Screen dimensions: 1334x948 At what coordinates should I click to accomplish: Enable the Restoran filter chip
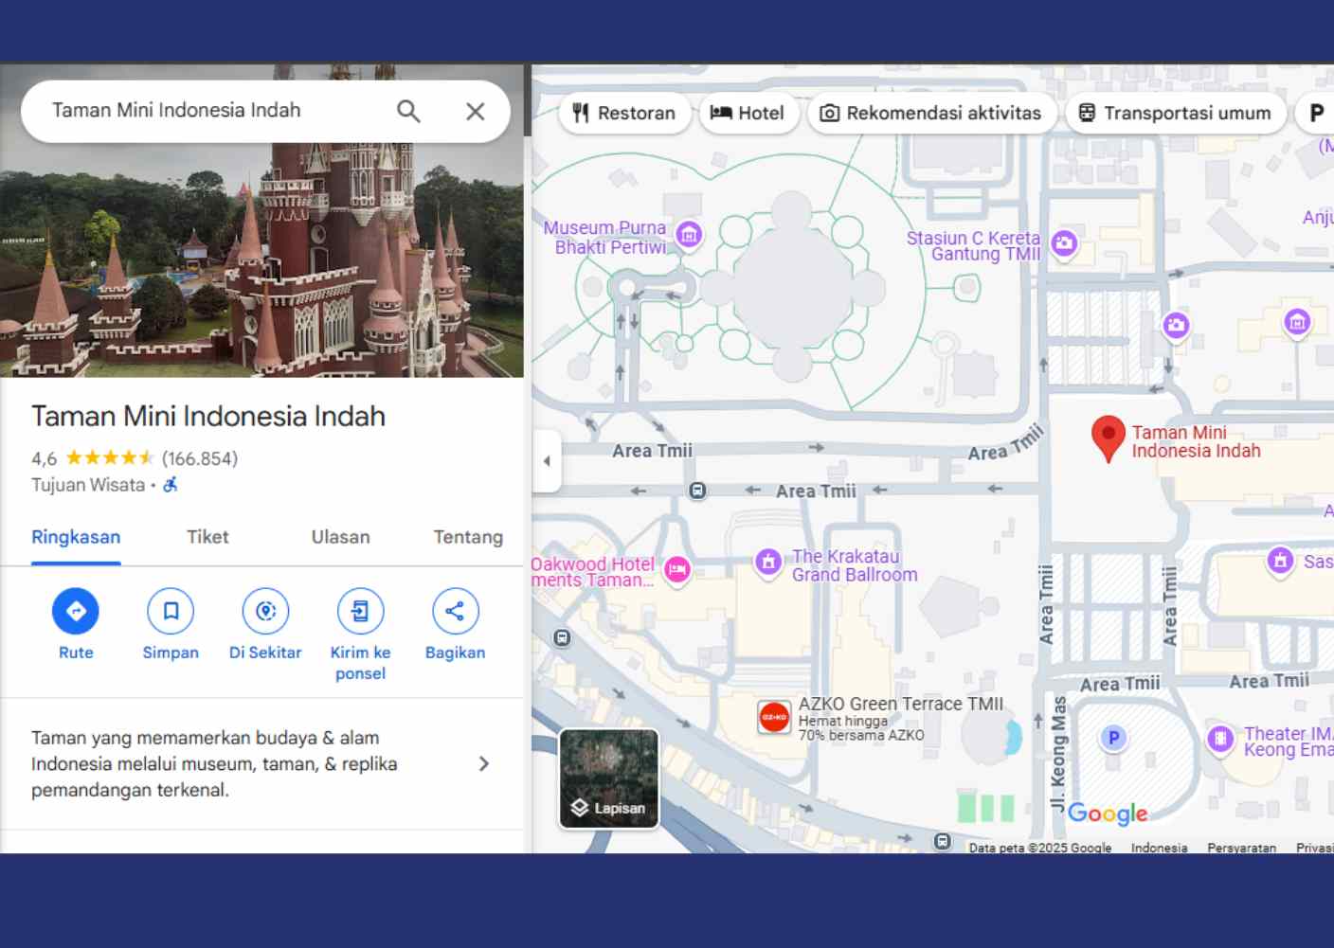pyautogui.click(x=624, y=113)
